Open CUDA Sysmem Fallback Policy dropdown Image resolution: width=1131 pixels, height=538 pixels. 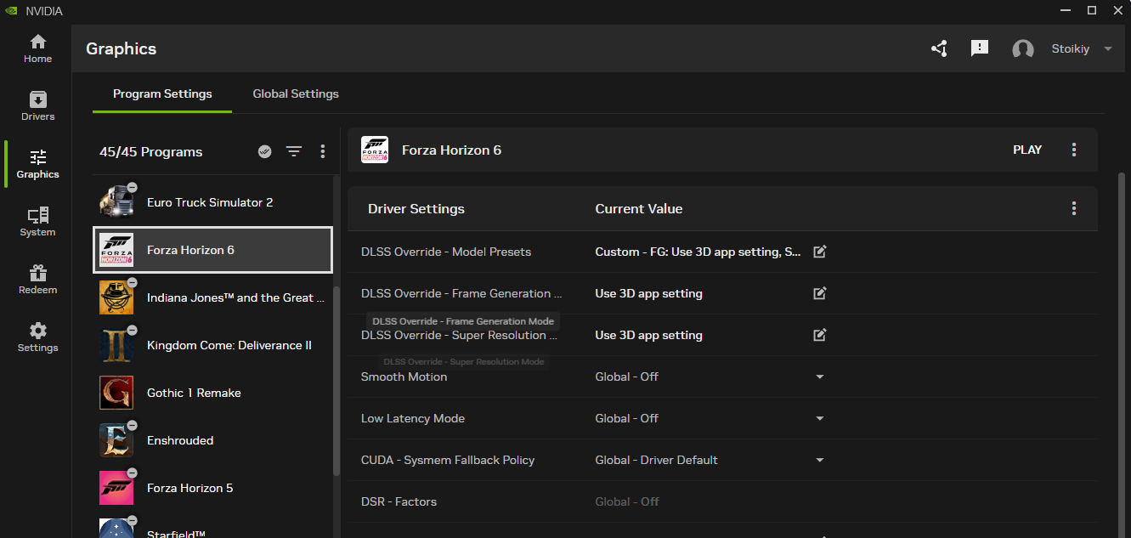(820, 460)
